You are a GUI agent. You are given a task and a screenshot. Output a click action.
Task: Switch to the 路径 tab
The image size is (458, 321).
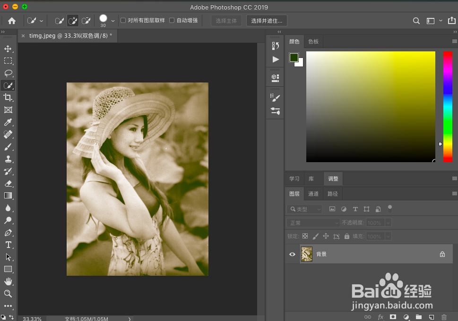coord(333,194)
